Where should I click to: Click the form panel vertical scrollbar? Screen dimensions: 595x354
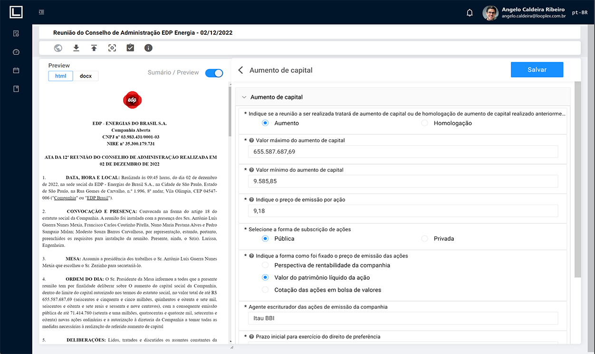tap(577, 179)
